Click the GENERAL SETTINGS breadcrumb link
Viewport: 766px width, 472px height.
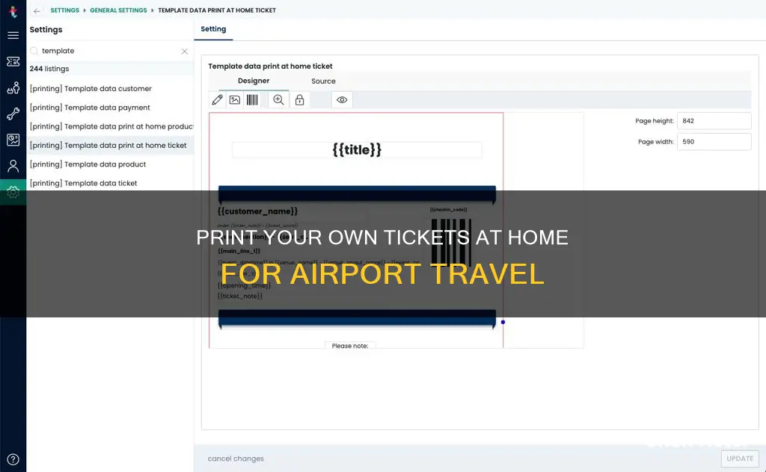pos(118,10)
